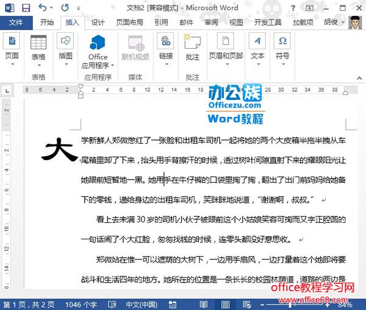Switch to the 开发工具 (Developer) tab
Viewport: 366px width, 310px height.
268,23
